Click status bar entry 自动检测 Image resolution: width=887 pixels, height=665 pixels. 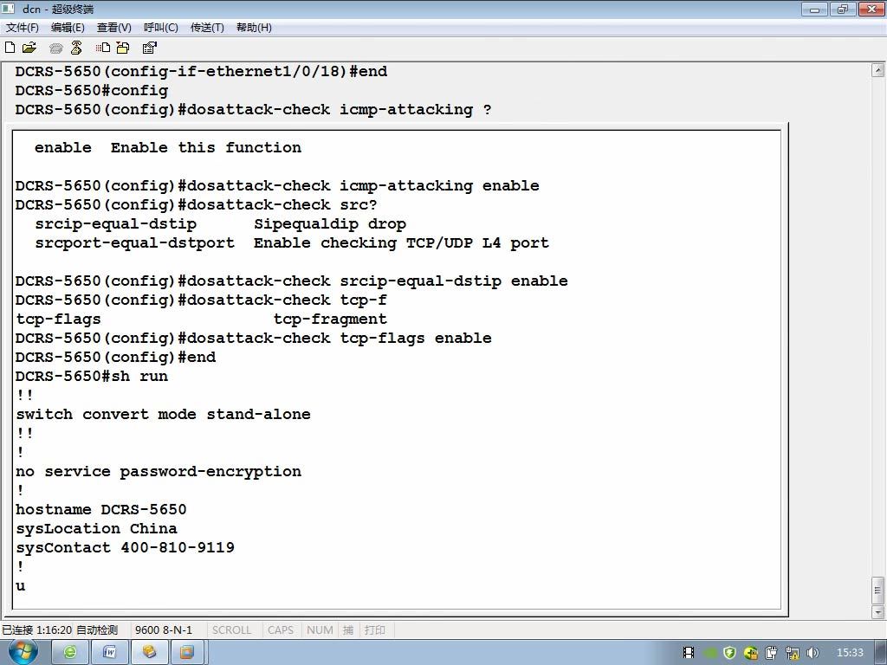[x=97, y=630]
